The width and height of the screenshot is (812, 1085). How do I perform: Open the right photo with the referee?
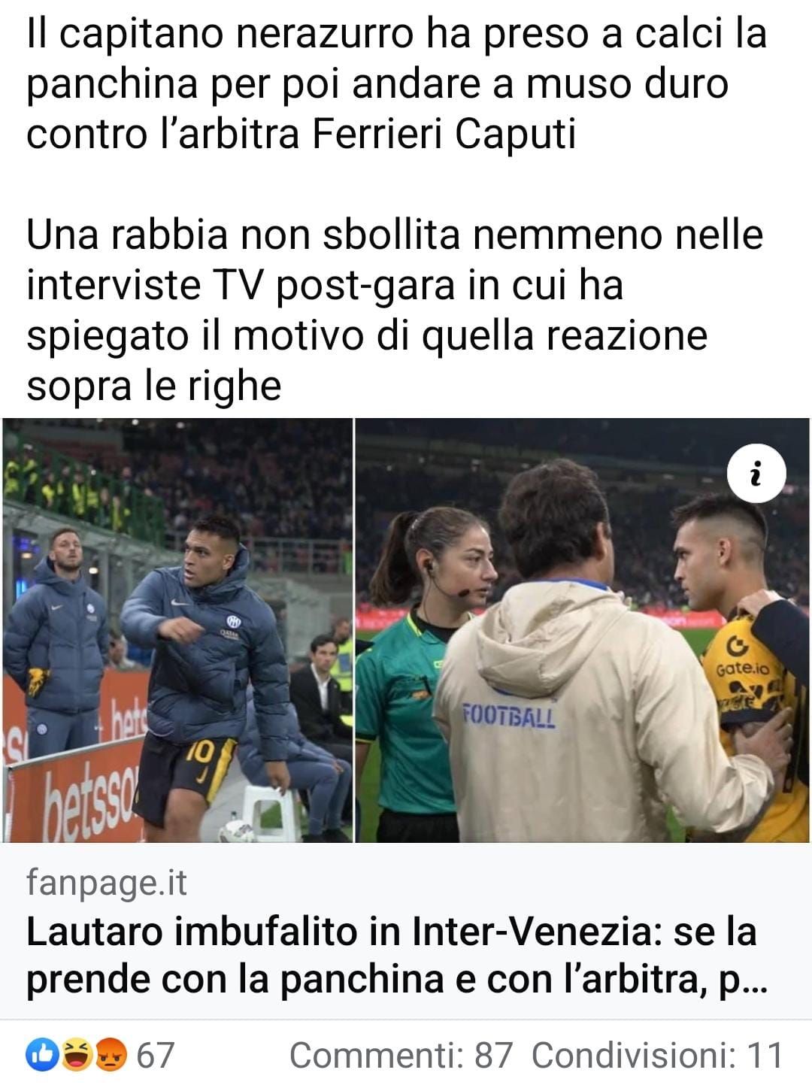tap(582, 630)
